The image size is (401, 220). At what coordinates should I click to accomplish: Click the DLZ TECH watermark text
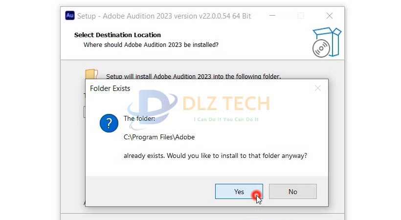226,103
